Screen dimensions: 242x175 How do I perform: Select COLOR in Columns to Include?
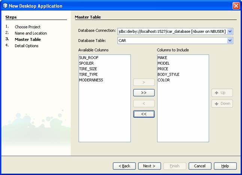point(163,80)
